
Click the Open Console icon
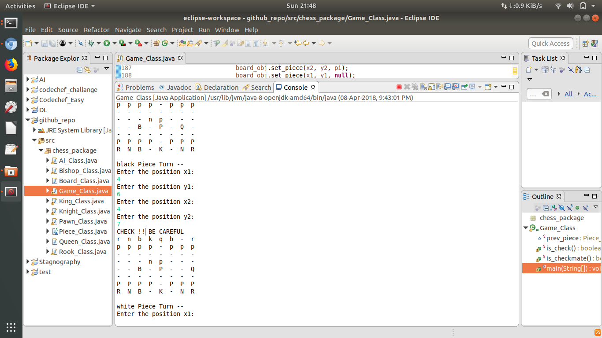(x=488, y=87)
